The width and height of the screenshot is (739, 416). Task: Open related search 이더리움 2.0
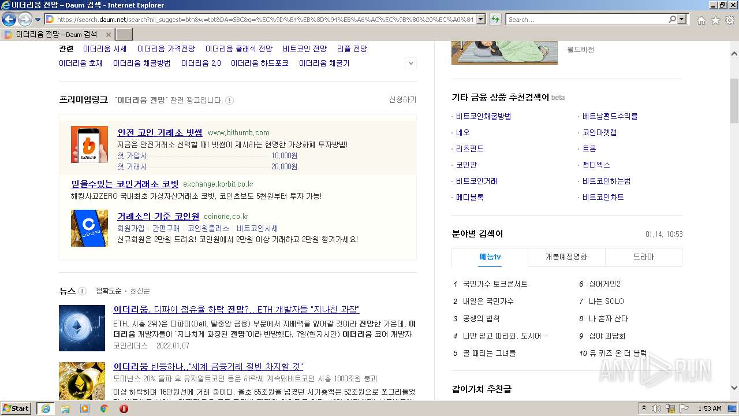pos(201,63)
